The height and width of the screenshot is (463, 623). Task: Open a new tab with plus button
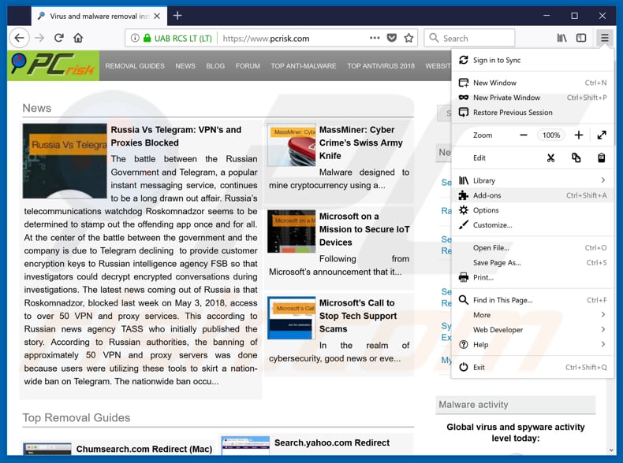pyautogui.click(x=177, y=16)
